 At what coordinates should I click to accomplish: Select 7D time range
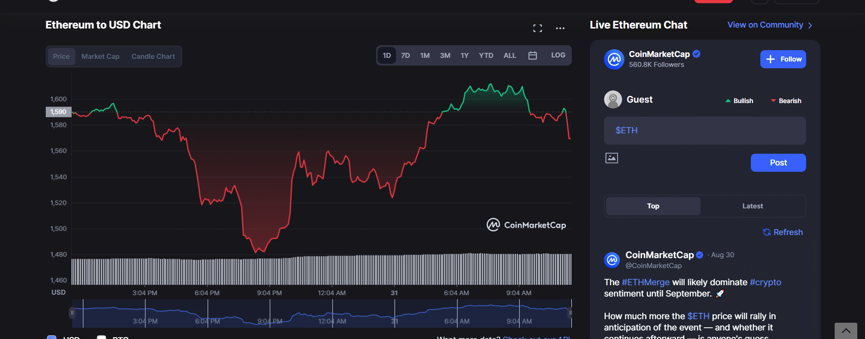click(406, 55)
